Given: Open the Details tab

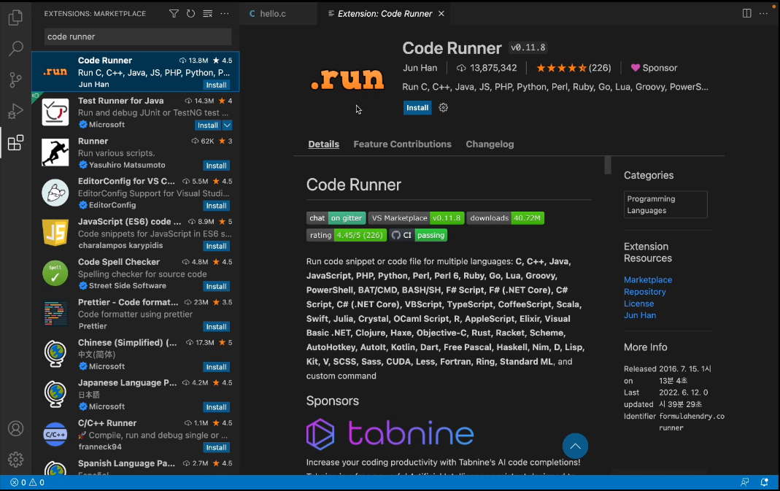Looking at the screenshot, I should [323, 144].
